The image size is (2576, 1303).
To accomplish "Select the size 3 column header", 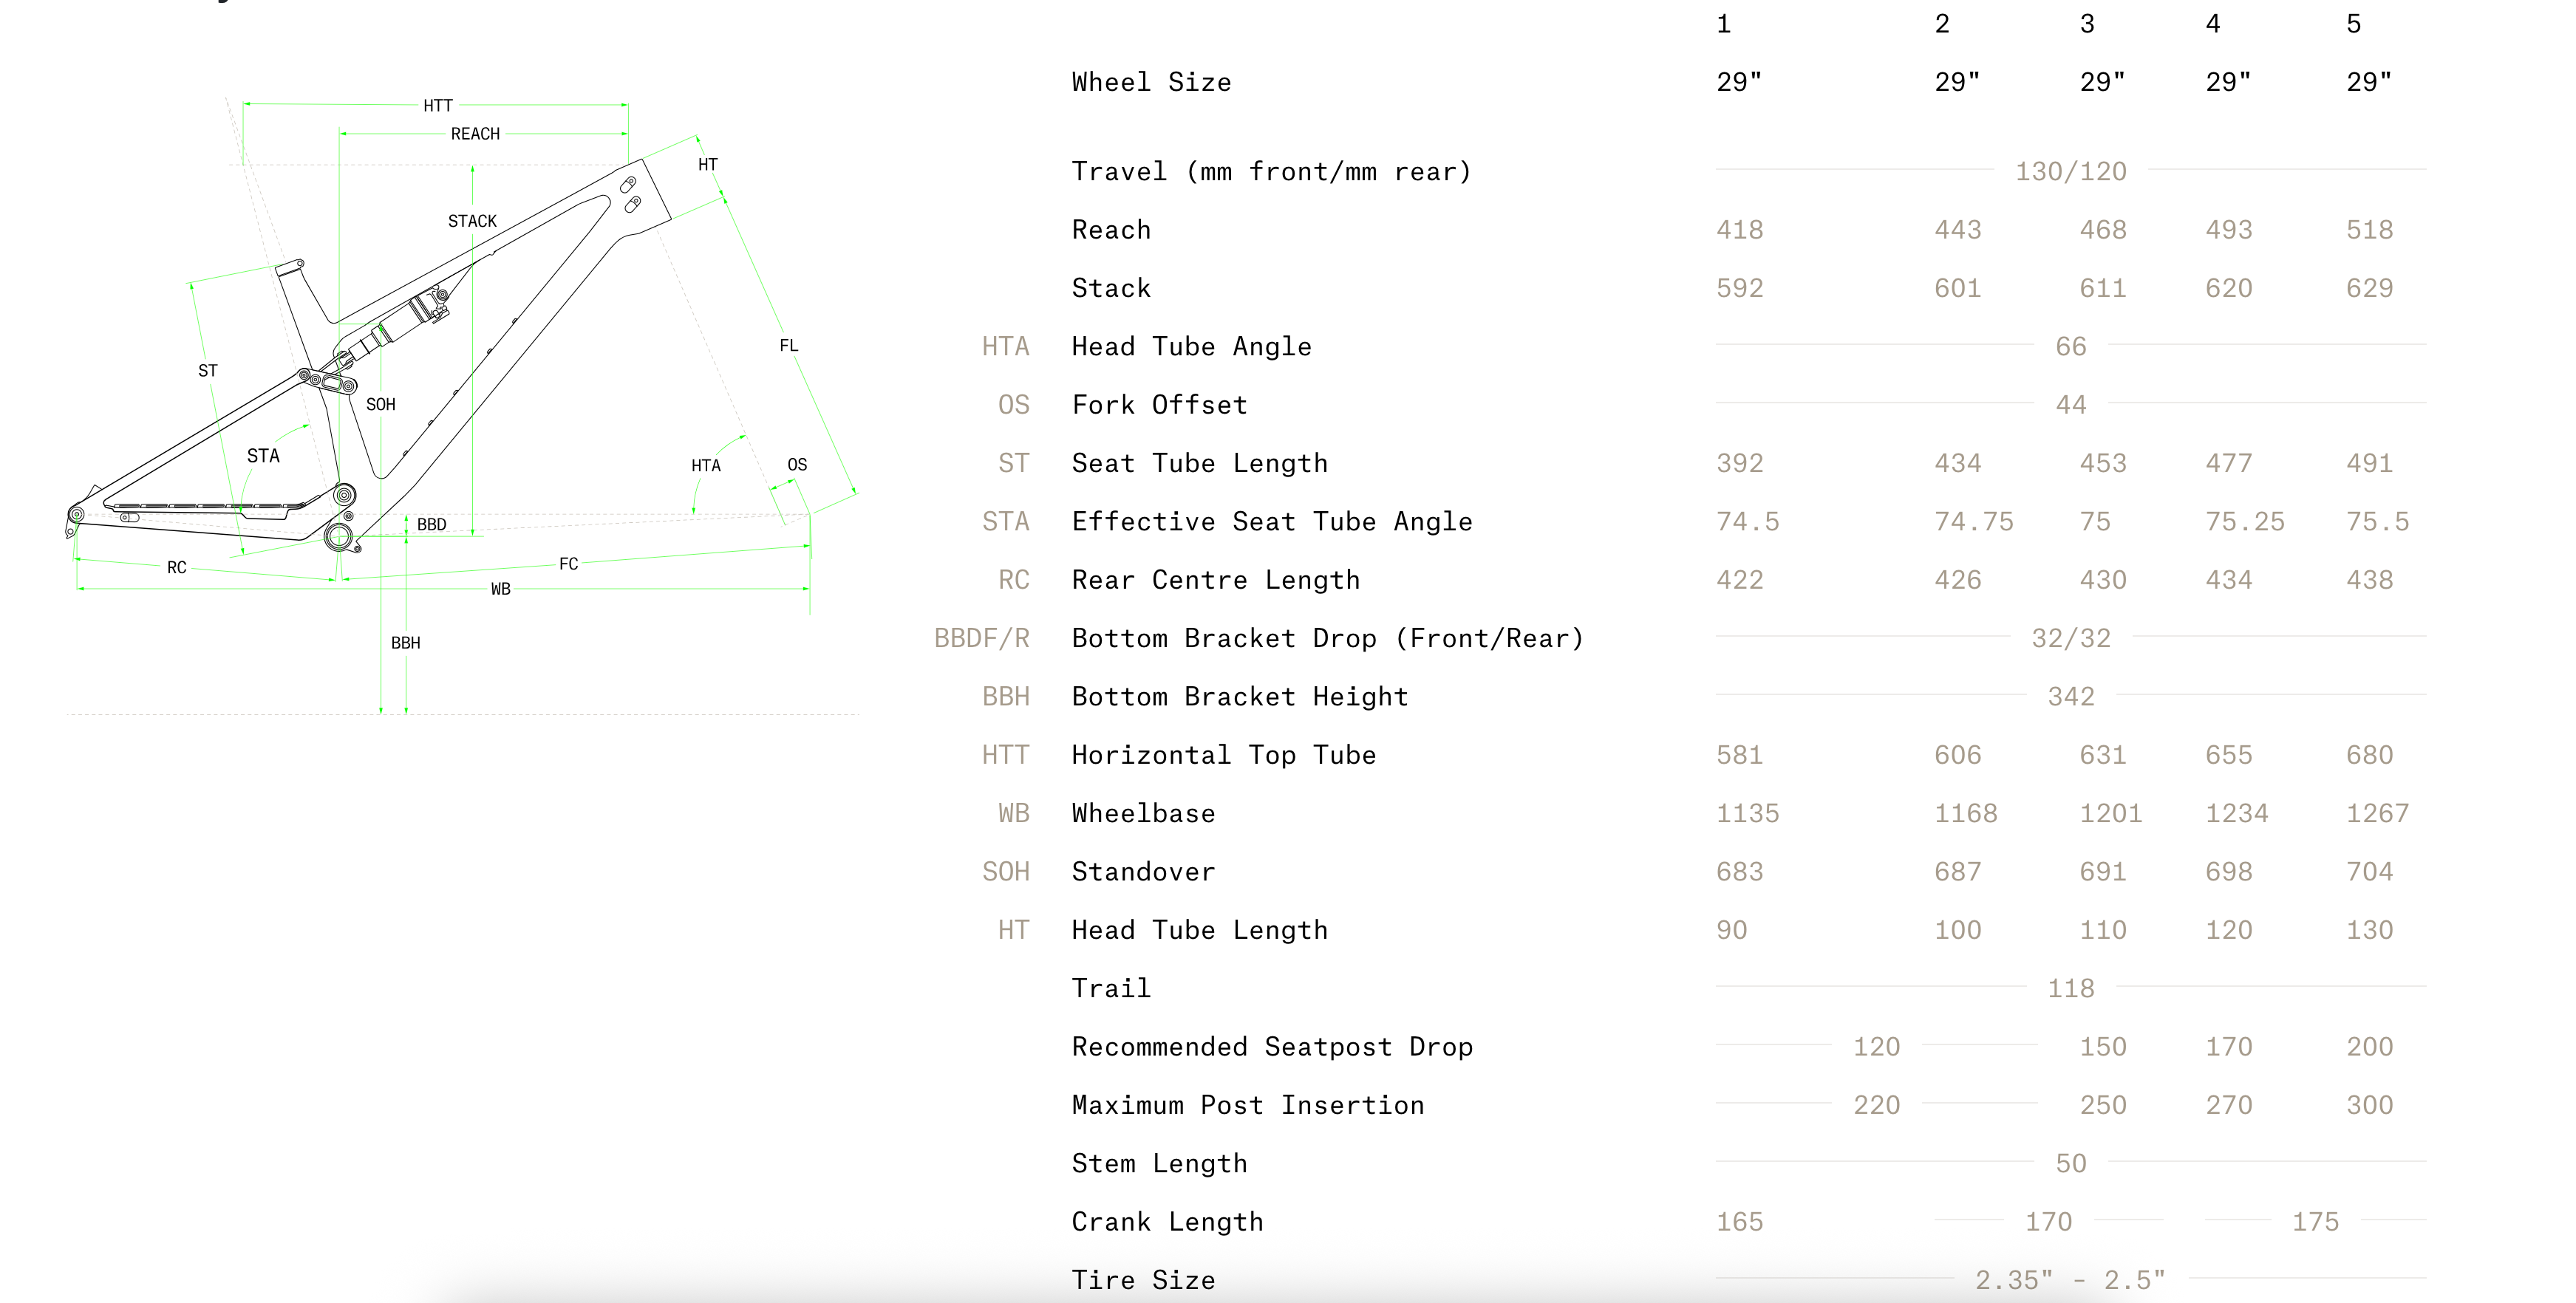I will (2086, 24).
